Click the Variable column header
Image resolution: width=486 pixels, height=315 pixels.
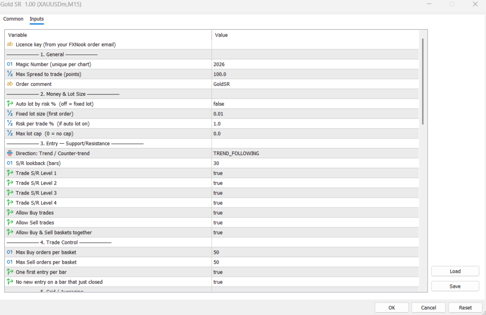coord(109,35)
